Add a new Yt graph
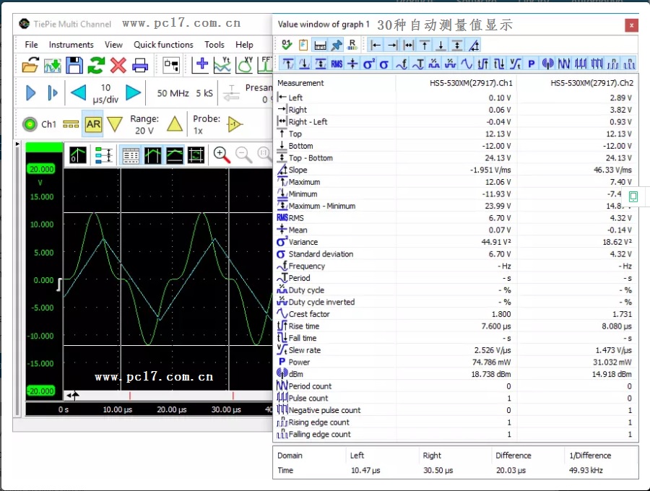The image size is (650, 491). 222,65
